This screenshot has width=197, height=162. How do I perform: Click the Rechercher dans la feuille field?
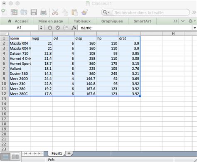click(151, 12)
